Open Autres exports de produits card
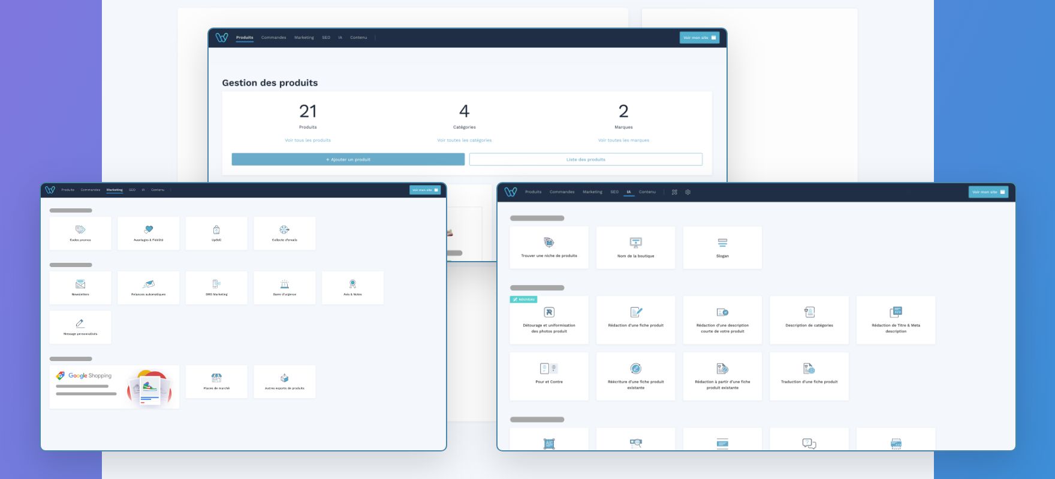This screenshot has height=479, width=1055. (x=285, y=382)
